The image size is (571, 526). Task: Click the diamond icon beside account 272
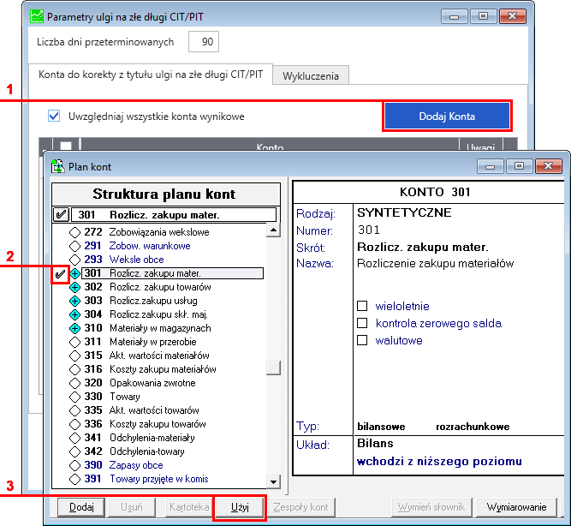point(74,232)
